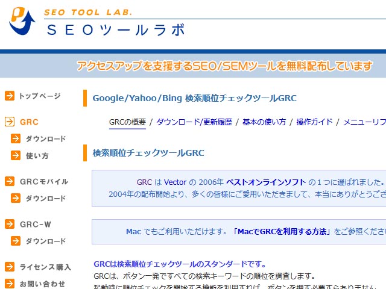Click the arrow icon beside ライセンス購入
Screen dimensions: 386x289
10,267
